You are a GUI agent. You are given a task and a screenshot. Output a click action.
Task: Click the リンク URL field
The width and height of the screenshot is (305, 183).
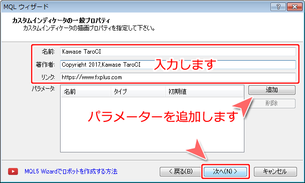click(x=178, y=77)
